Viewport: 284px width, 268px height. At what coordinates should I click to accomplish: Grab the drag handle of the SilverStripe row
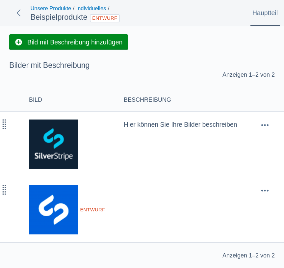(x=4, y=124)
